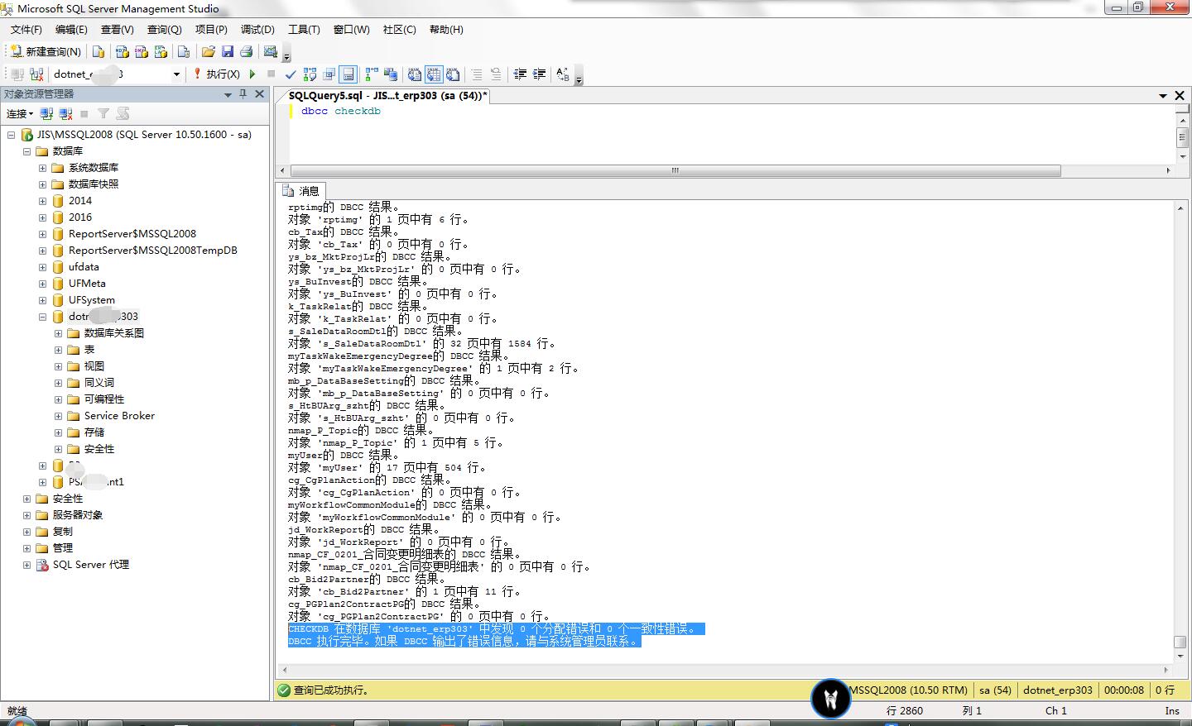Increase the line indent
The image size is (1192, 726).
coord(539,74)
